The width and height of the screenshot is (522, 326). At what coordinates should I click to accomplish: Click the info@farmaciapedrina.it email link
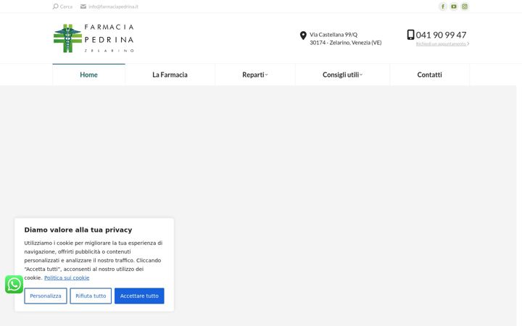point(113,7)
